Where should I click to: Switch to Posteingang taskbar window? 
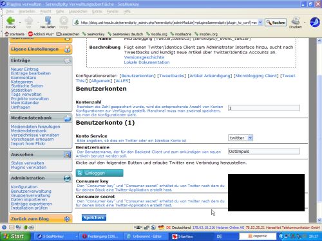tap(101, 237)
